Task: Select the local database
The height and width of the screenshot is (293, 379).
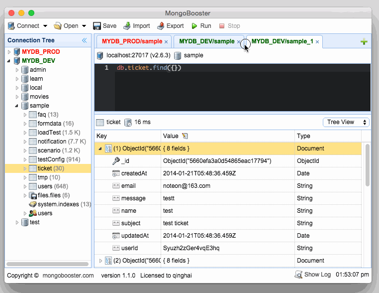Action: pos(36,88)
